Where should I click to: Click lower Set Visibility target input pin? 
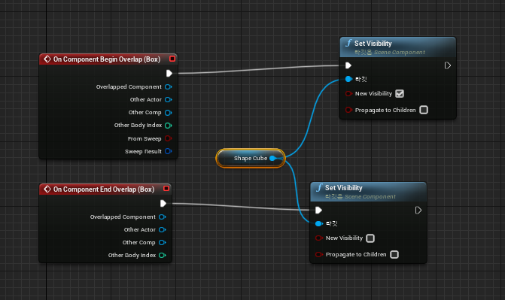click(x=319, y=224)
